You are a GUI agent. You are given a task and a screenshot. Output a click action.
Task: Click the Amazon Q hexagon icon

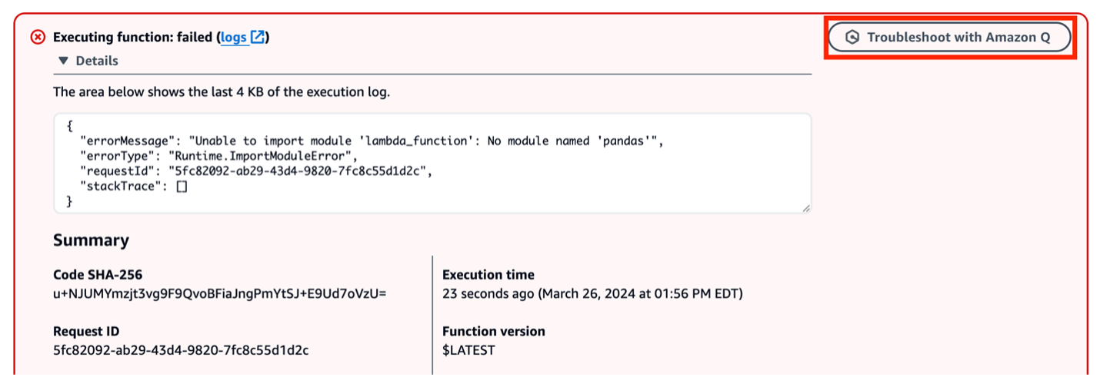852,37
